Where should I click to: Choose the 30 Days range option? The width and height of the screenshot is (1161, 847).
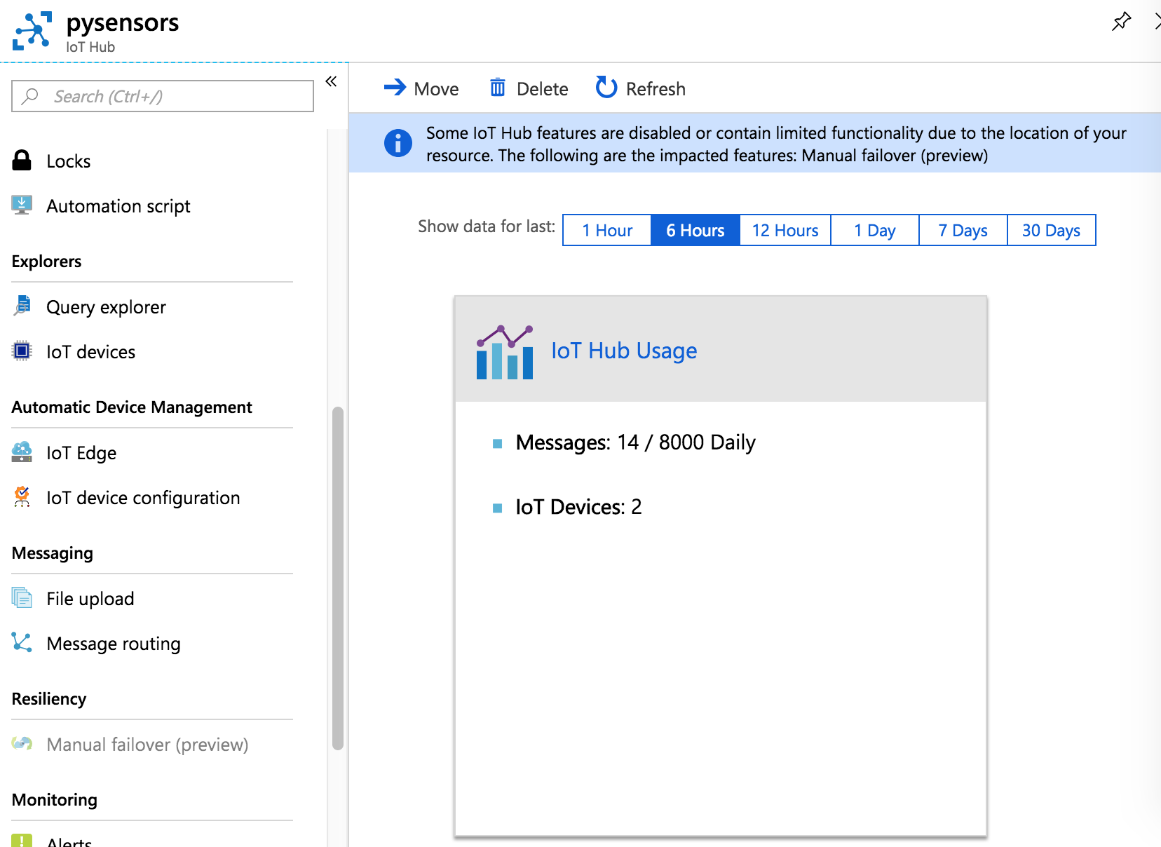[x=1051, y=231]
